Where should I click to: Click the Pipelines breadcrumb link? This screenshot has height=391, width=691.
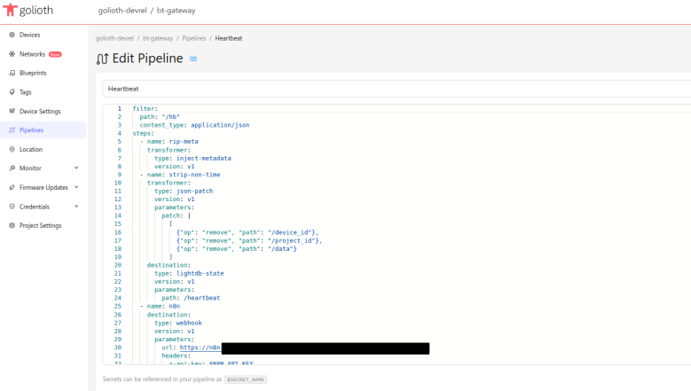click(194, 38)
